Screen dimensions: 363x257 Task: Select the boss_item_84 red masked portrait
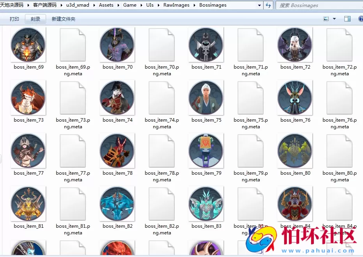pos(295,204)
